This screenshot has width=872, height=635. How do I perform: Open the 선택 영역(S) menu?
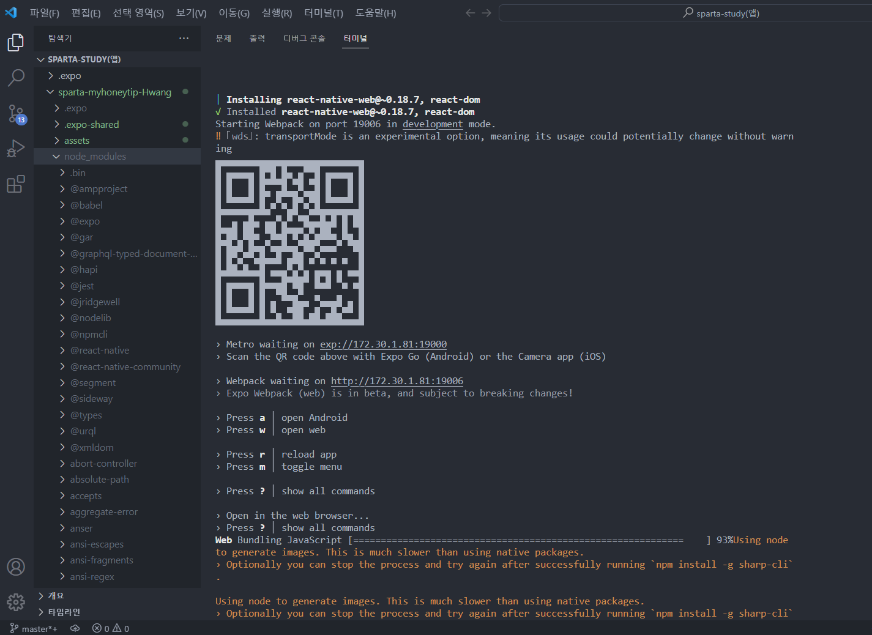[x=138, y=13]
